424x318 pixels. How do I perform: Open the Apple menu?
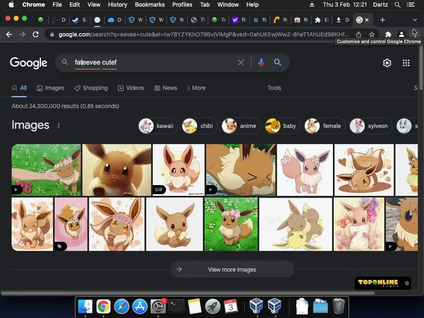click(11, 5)
